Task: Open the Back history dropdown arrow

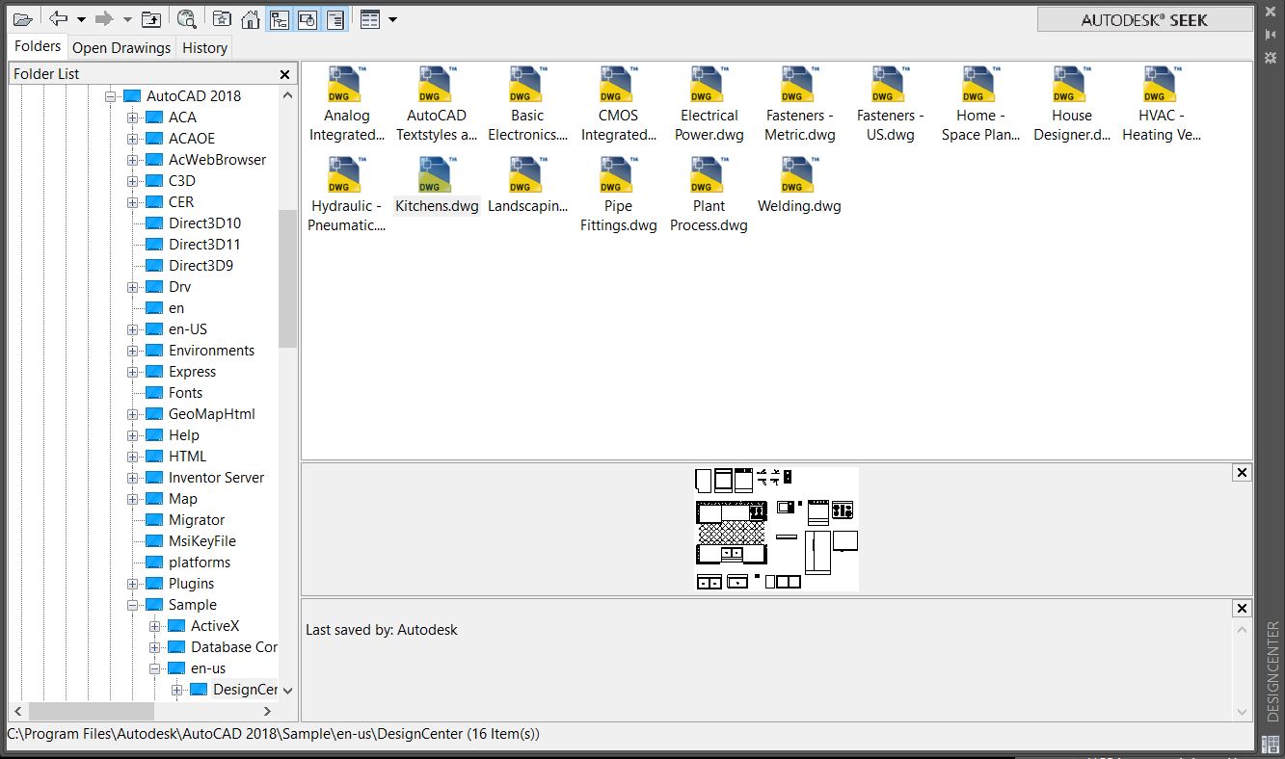Action: 81,19
